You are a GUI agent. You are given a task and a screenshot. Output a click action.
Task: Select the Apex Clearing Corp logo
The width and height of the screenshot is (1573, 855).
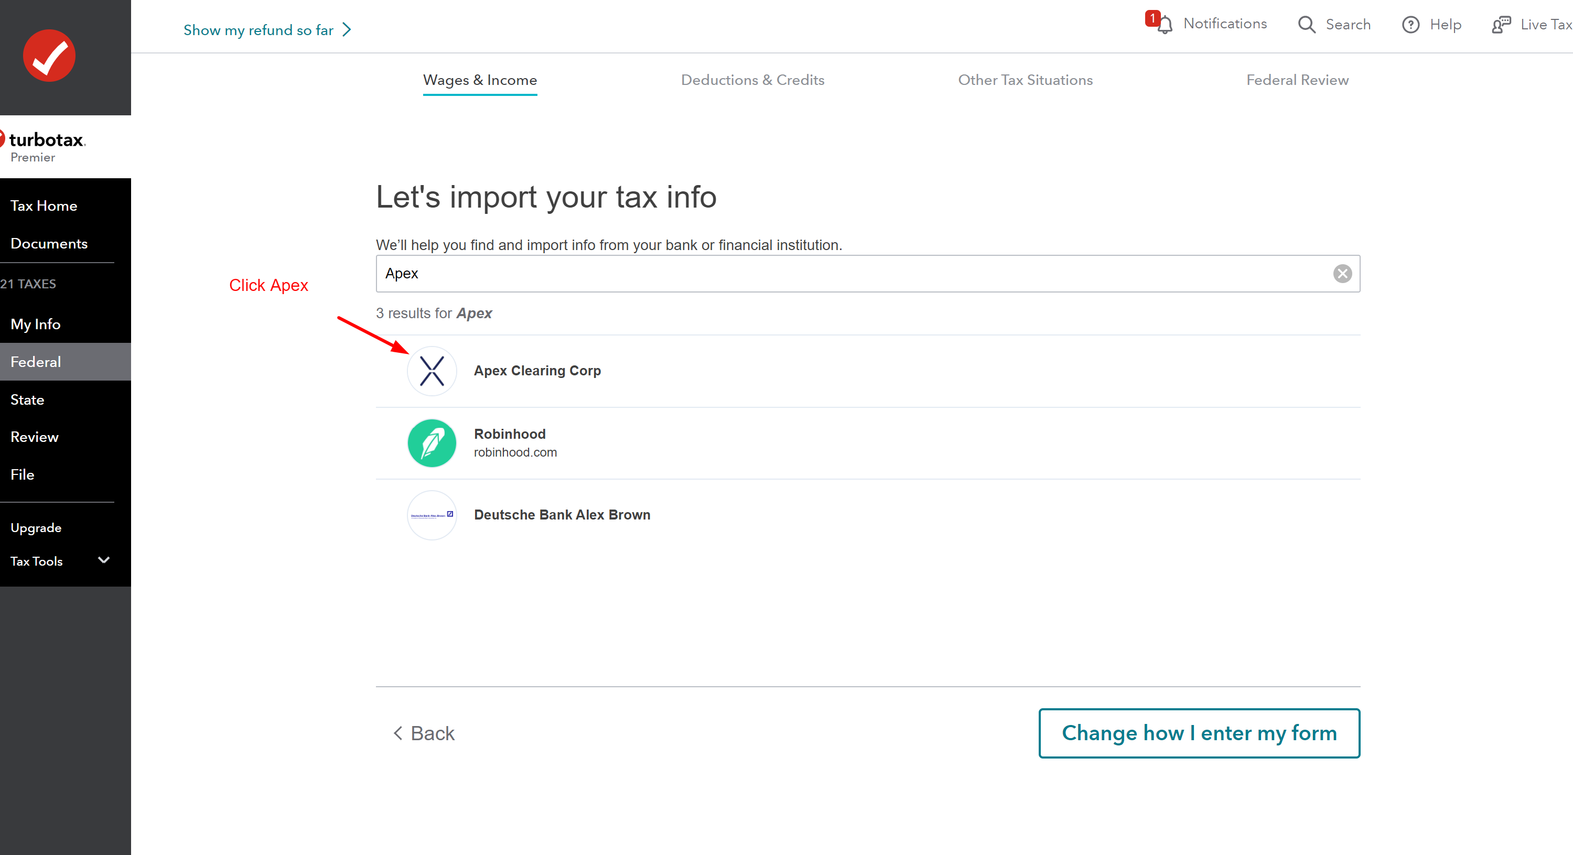click(432, 371)
